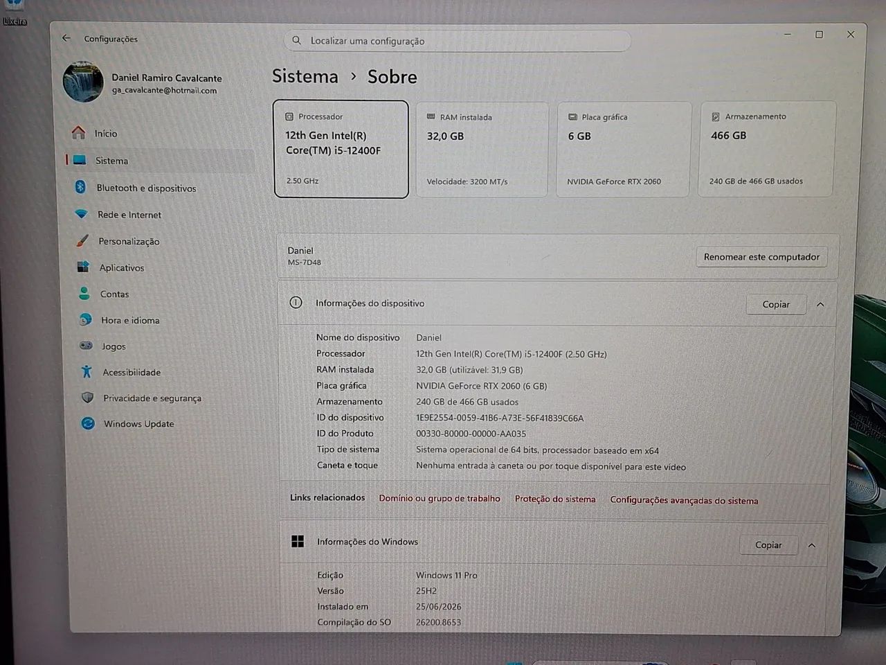Click the user profile picture
Screen dimensions: 886x665
(83, 82)
